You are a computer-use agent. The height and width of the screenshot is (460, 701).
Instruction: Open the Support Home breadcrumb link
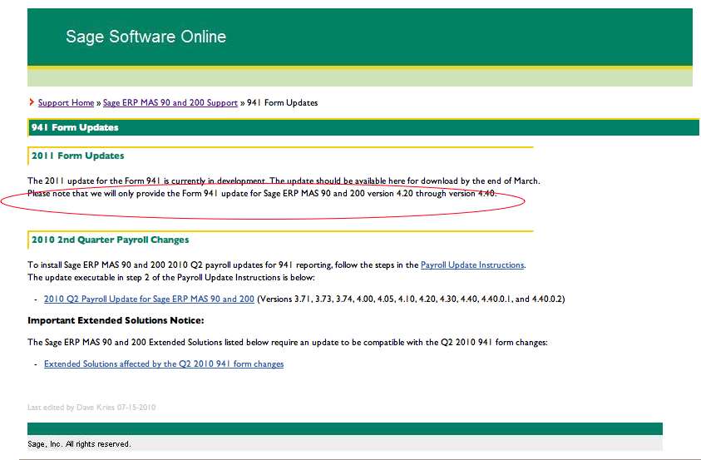(66, 102)
